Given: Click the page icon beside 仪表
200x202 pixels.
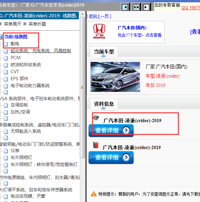Looking at the screenshot, I should click(x=6, y=151).
